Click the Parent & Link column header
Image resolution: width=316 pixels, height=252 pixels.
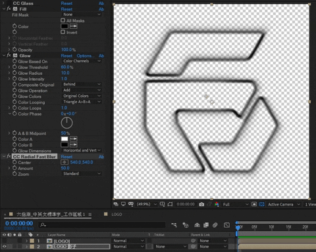[x=200, y=235]
